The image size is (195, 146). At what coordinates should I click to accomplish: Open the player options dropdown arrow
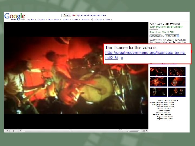[147, 131]
